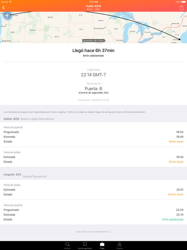Open the Lista de seguimiento tab
Screen dimensions: 187x250
(x=85, y=245)
